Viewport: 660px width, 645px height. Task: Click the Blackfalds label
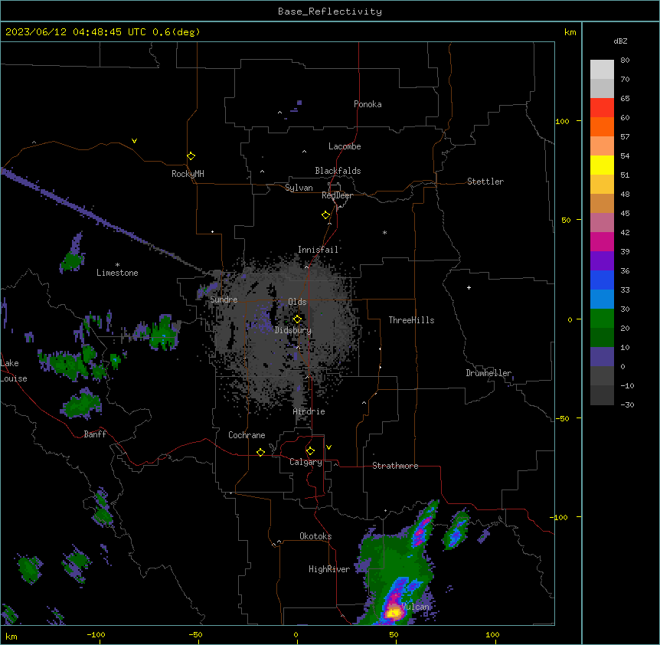point(338,171)
